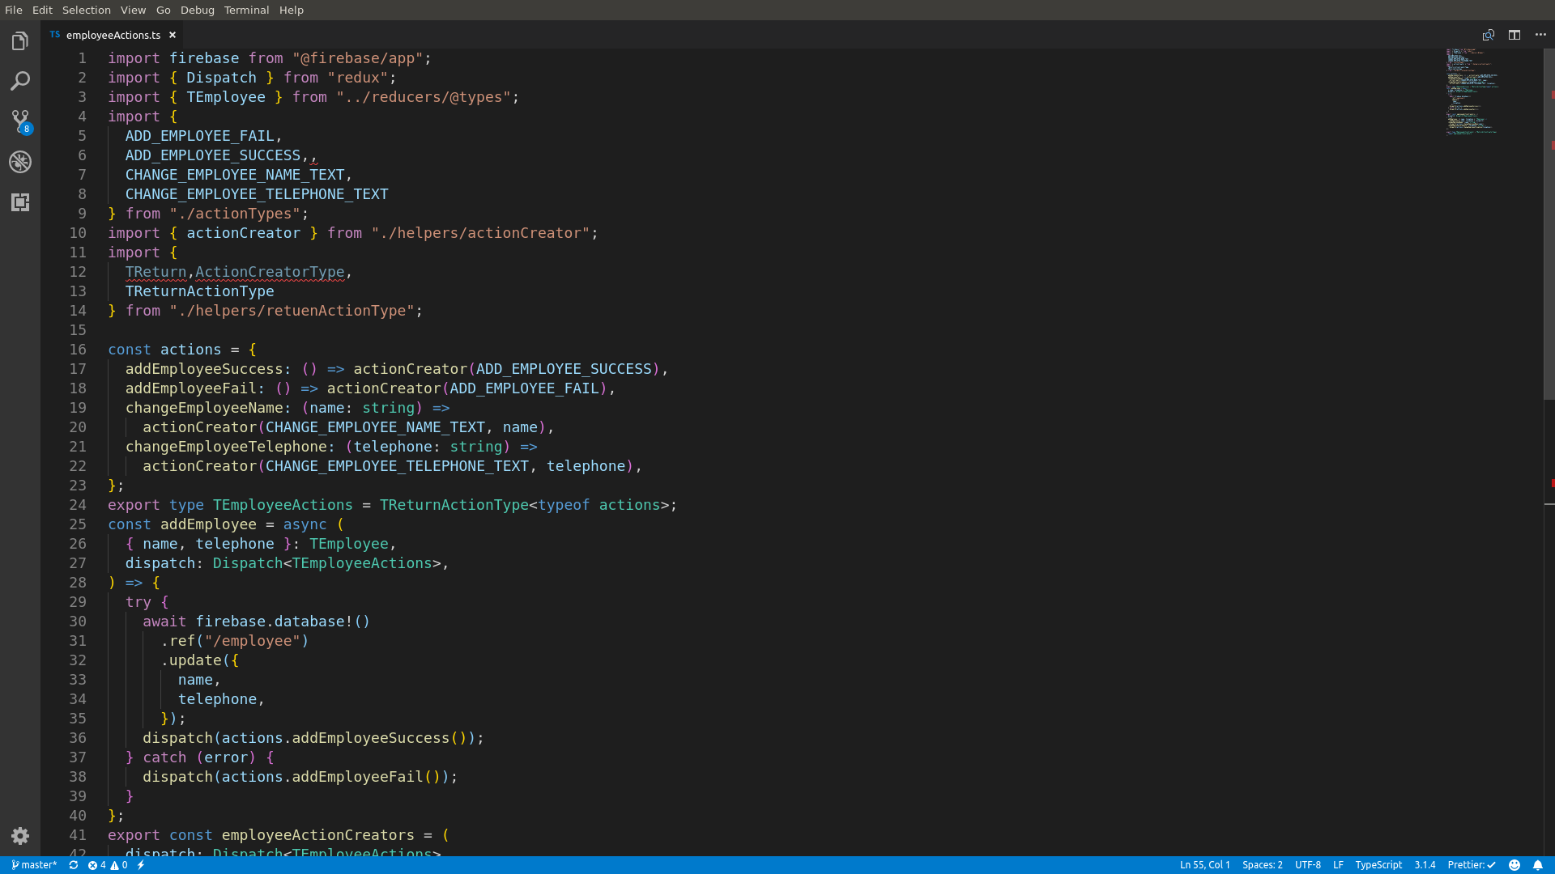Click the code minimap preview

[1472, 91]
